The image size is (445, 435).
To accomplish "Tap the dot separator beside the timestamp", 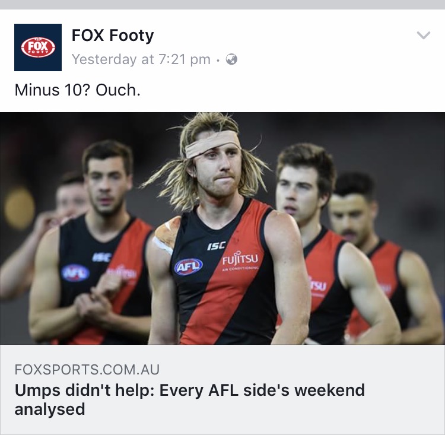I will (x=218, y=60).
